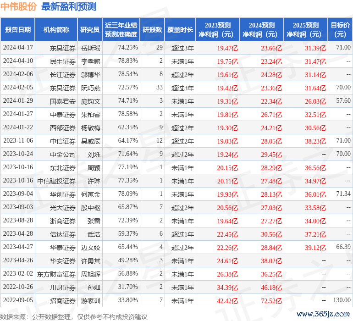Click researcher 许琳
353x321 pixels.
[94, 181]
